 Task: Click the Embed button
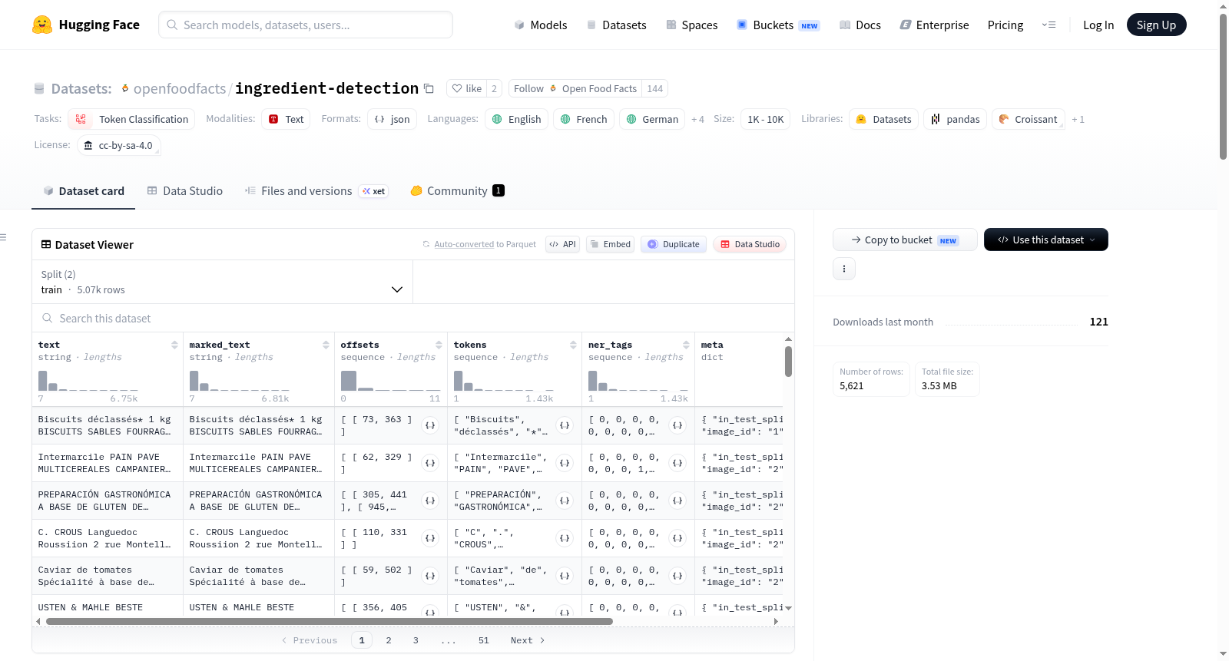(x=610, y=244)
